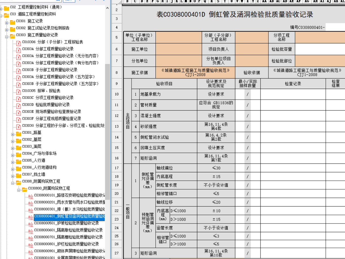Open C0308000601_隔离墩检验批质量验收记录

[68, 230]
